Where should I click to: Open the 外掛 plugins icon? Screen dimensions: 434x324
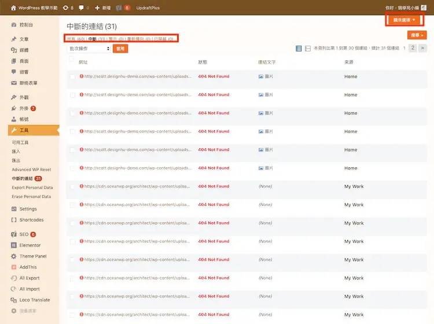(13, 108)
